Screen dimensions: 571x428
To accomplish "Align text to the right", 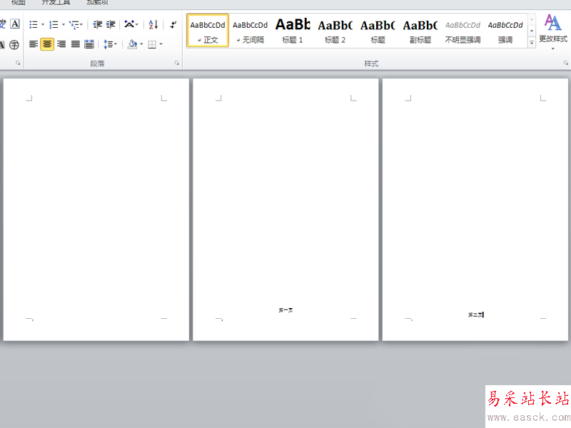I will [x=61, y=44].
